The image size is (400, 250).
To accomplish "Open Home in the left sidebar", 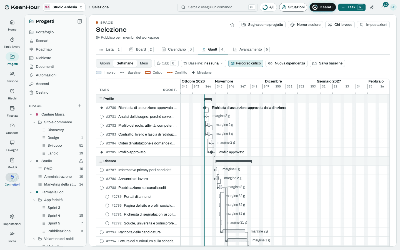I will pyautogui.click(x=12, y=25).
